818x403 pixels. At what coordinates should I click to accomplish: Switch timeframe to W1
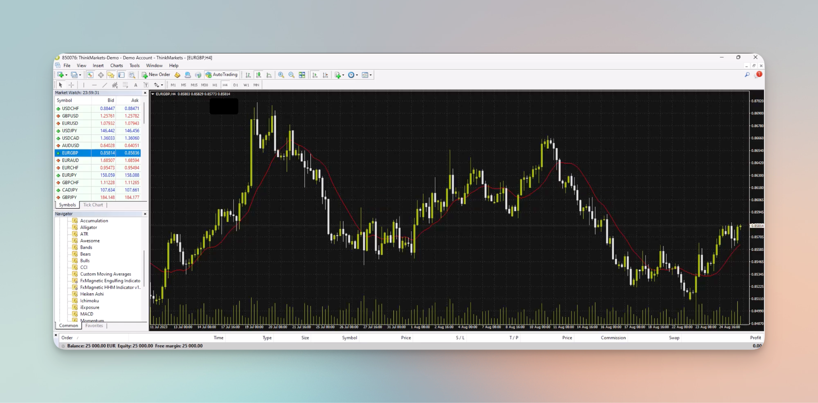click(x=246, y=85)
